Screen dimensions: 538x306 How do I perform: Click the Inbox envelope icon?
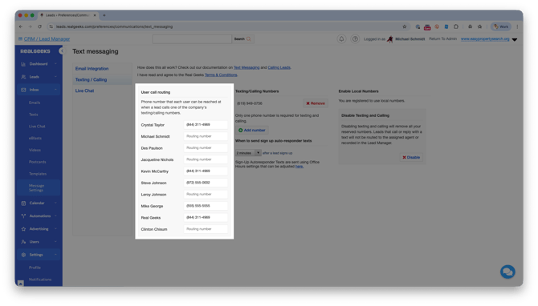(23, 90)
